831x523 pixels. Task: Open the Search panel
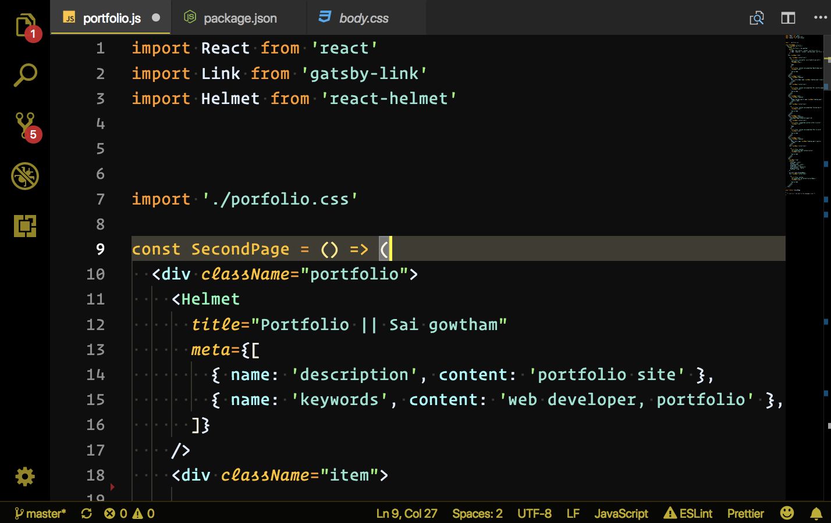[25, 76]
